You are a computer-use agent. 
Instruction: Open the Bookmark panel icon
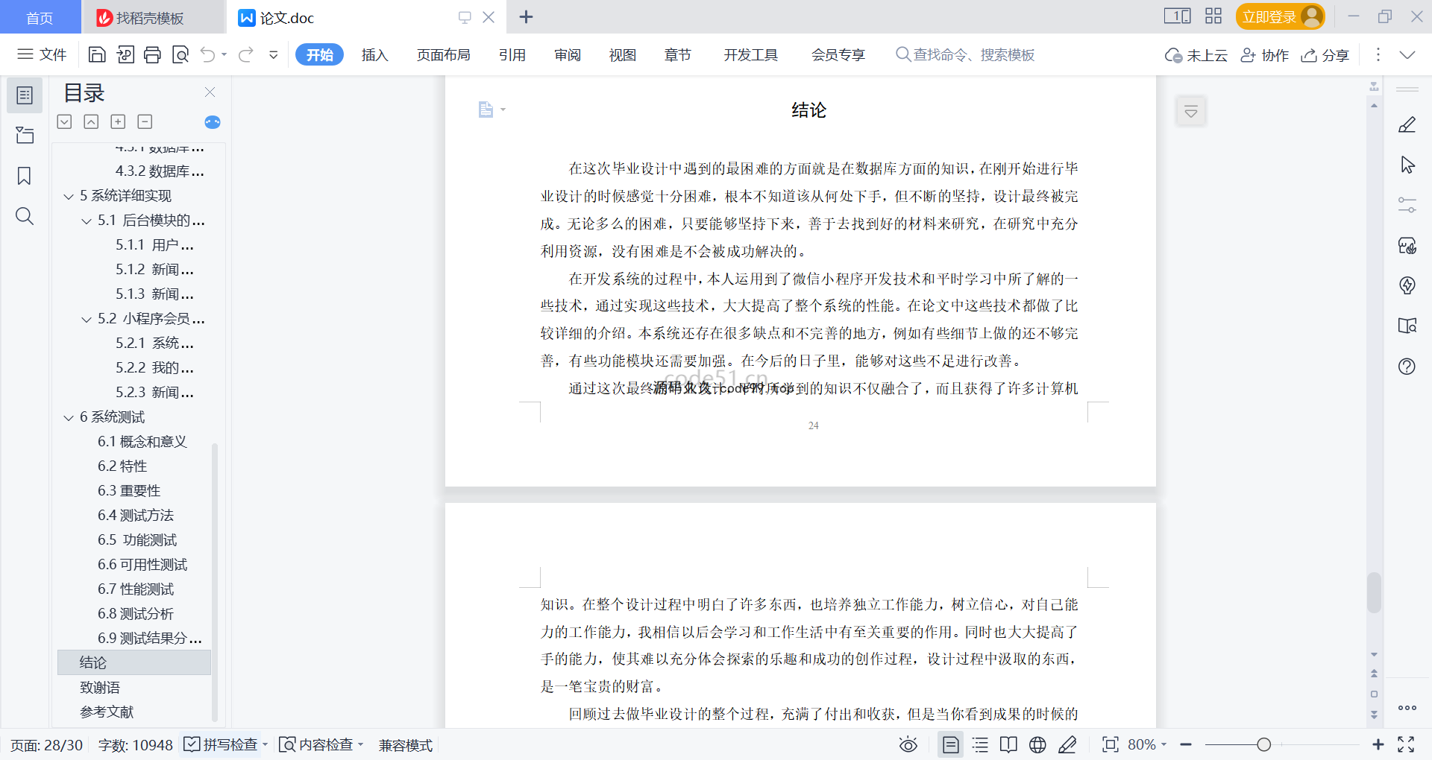[25, 176]
